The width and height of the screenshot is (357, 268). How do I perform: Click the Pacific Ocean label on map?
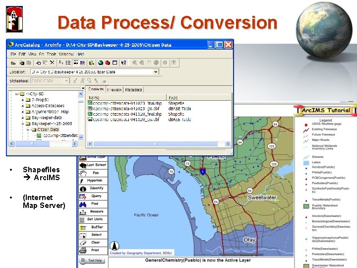pos(146,215)
